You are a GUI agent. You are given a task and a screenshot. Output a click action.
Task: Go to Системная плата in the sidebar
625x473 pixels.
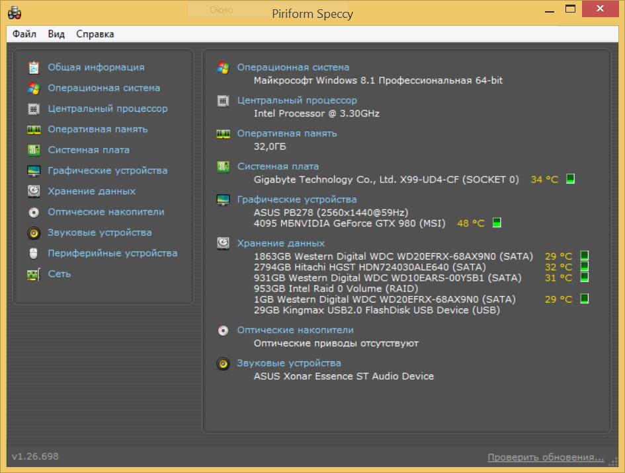coord(89,150)
